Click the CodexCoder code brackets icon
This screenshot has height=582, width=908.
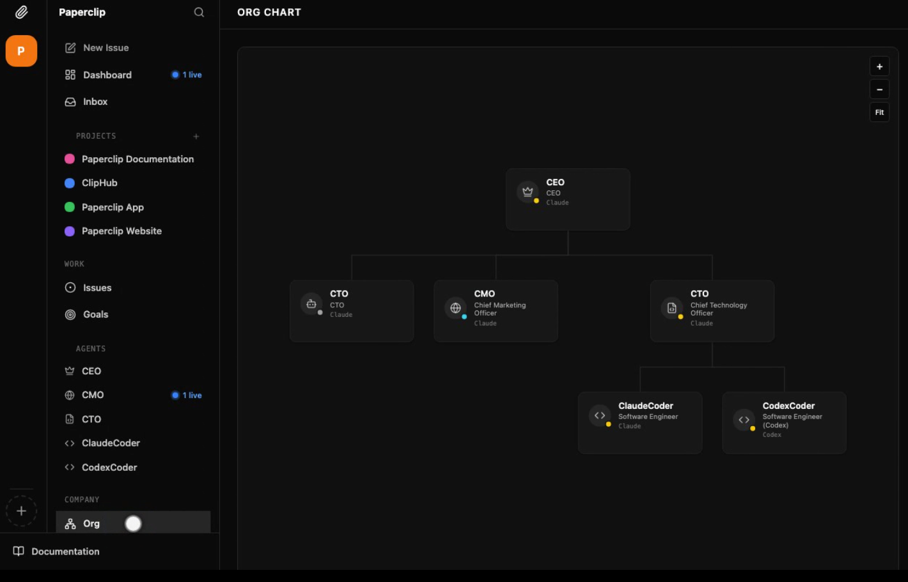pyautogui.click(x=70, y=468)
